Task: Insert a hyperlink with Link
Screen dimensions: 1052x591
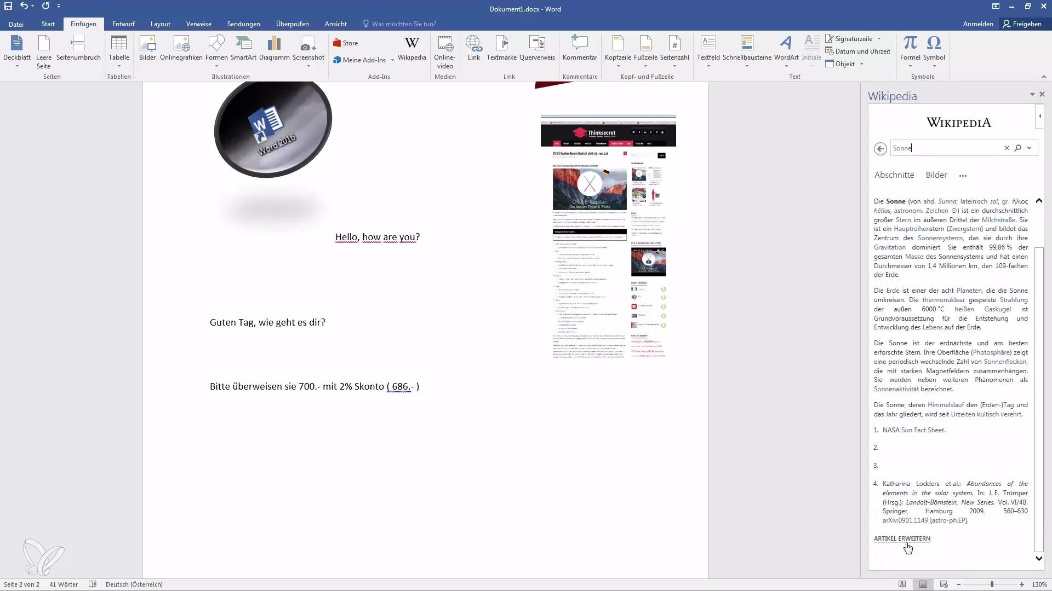Action: tap(474, 48)
